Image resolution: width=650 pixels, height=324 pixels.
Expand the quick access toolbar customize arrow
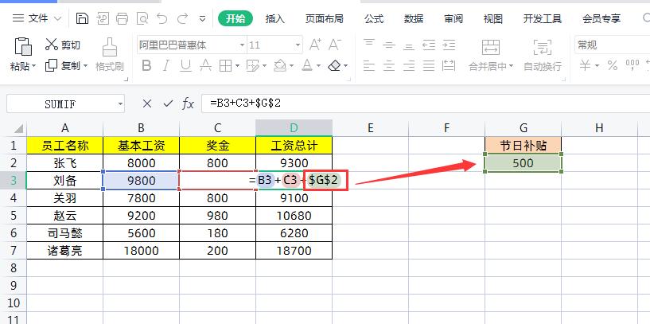point(202,18)
